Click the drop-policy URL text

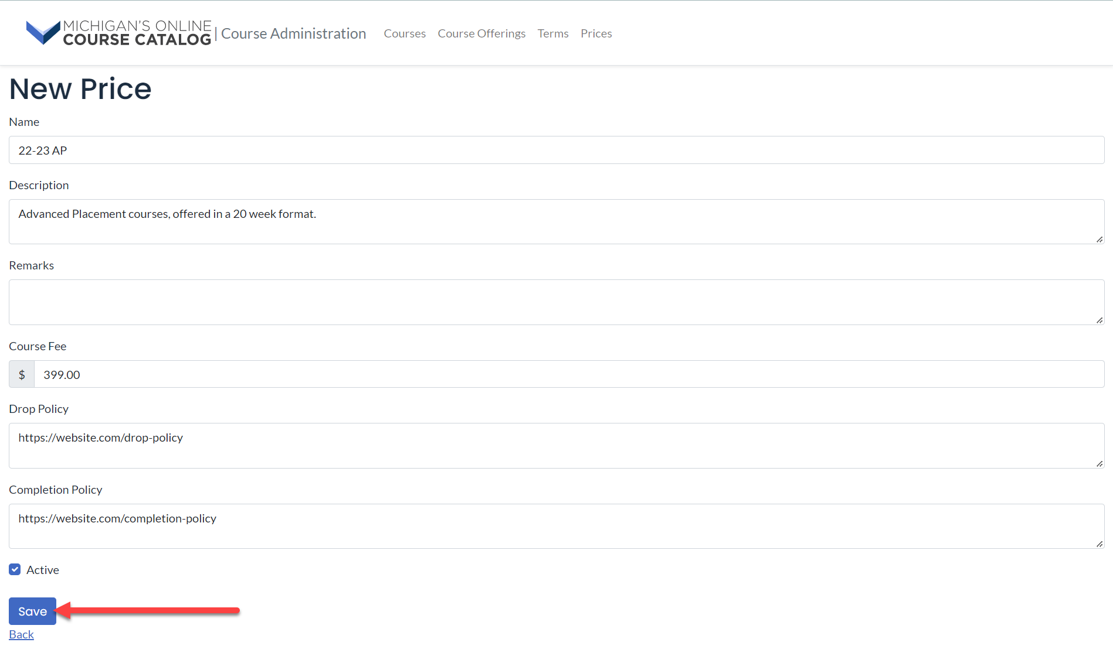pos(101,438)
